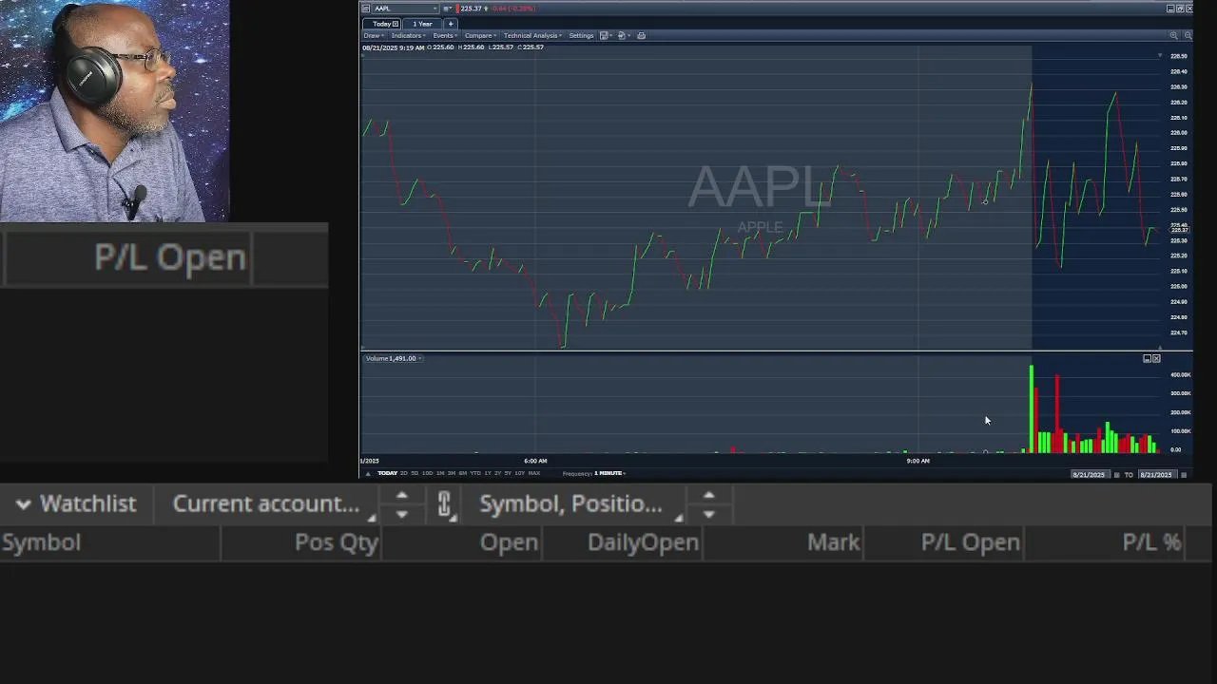
Task: Open the Frequency 1 MINUTE dropdown
Action: (609, 473)
